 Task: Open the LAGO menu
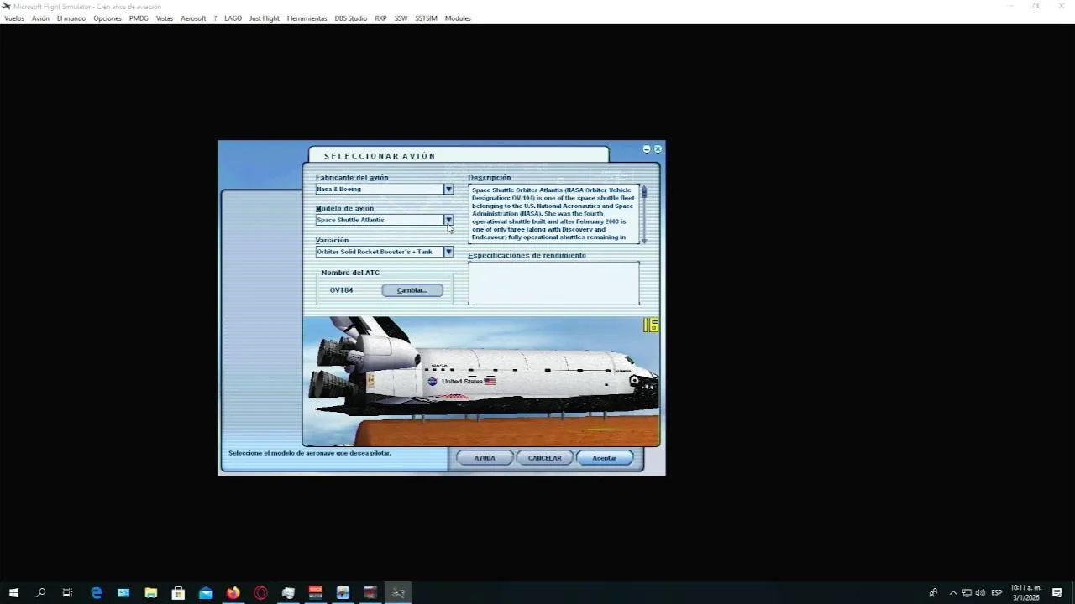pos(233,18)
